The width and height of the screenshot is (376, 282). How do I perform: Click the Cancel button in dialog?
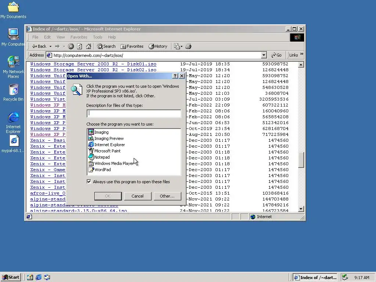[x=137, y=196]
